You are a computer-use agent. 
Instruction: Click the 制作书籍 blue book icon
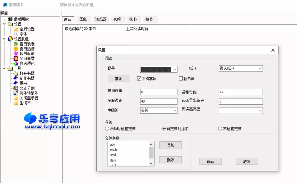click(16, 78)
